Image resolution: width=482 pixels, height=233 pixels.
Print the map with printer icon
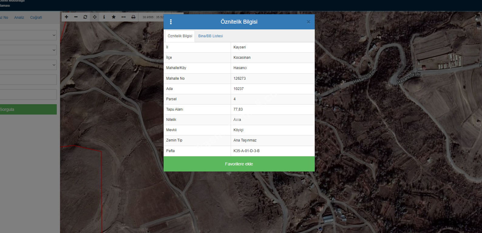pos(133,17)
